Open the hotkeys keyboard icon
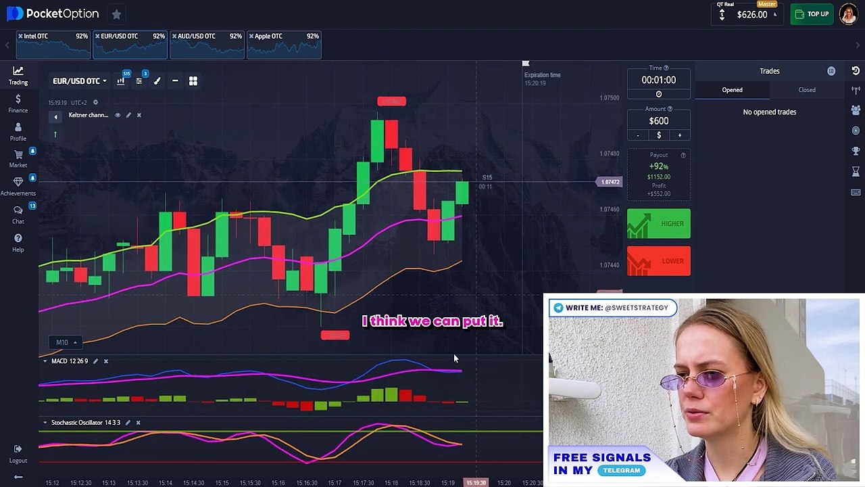The height and width of the screenshot is (487, 865). 856,193
